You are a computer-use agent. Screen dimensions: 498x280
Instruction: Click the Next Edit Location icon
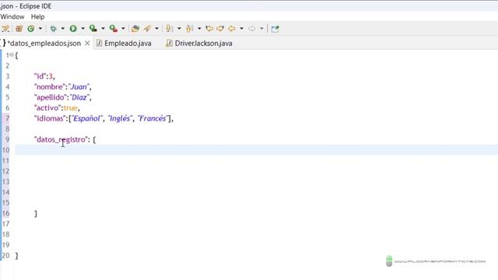220,29
